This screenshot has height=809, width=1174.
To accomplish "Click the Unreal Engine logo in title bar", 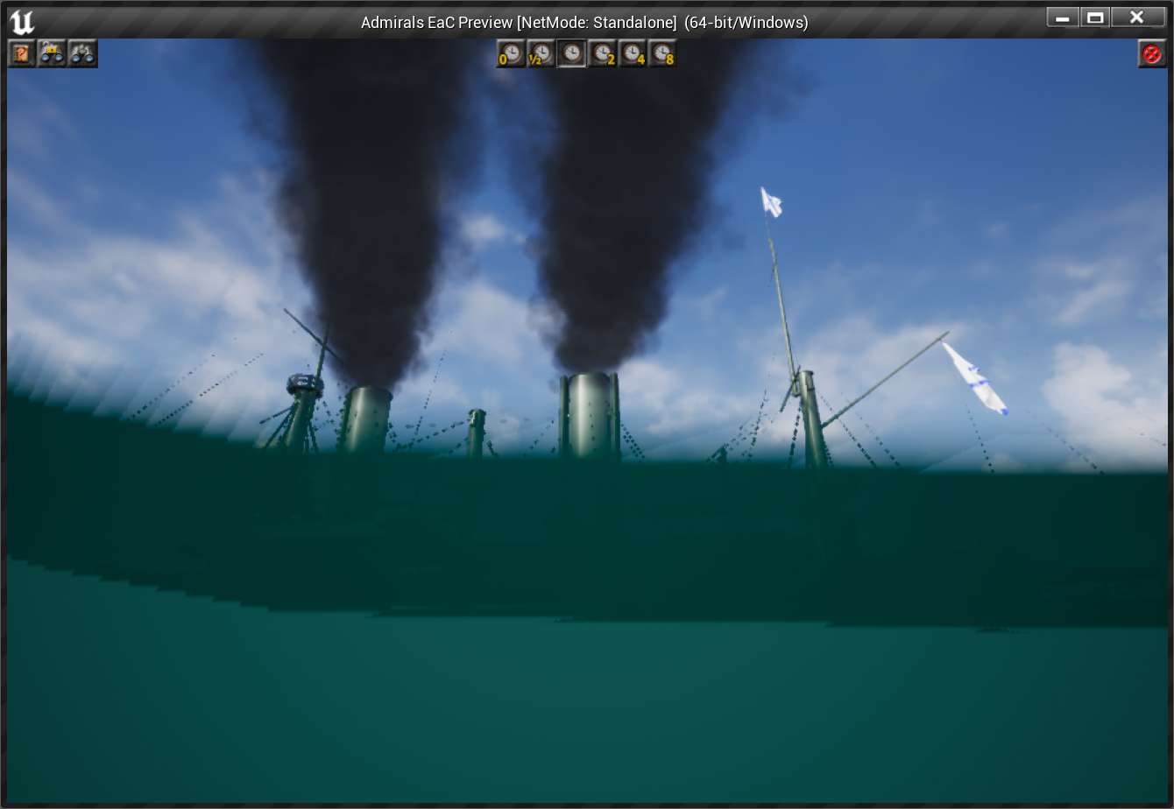I will click(22, 21).
